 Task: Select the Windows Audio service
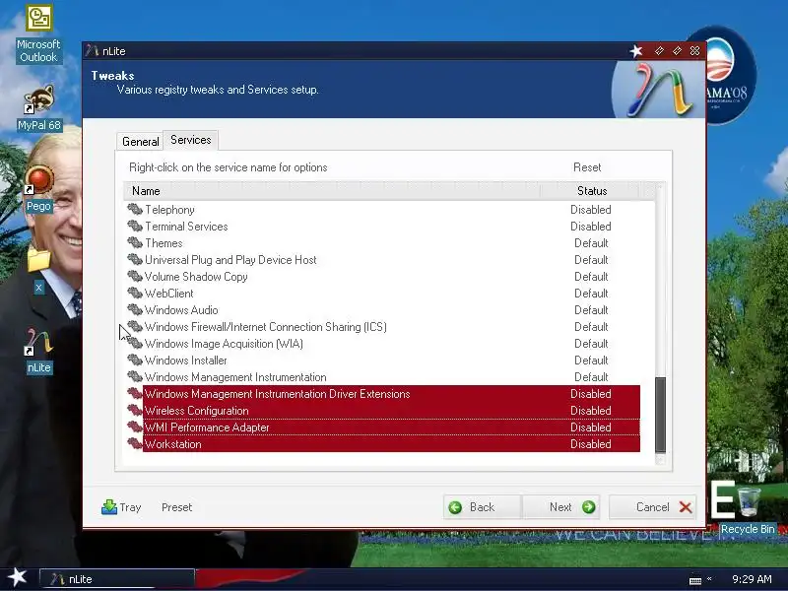[383, 309]
